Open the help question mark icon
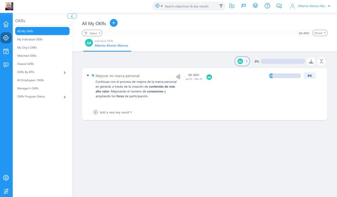The image size is (337, 197). click(267, 6)
